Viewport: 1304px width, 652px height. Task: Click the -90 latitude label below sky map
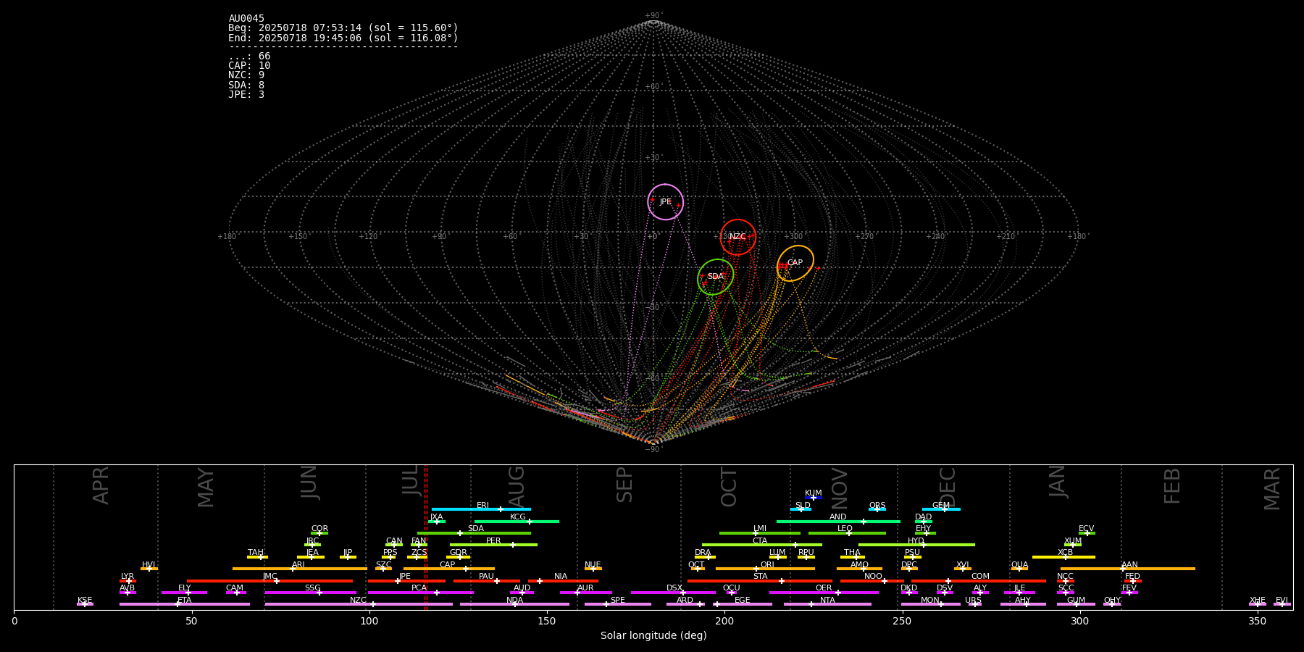tap(653, 450)
